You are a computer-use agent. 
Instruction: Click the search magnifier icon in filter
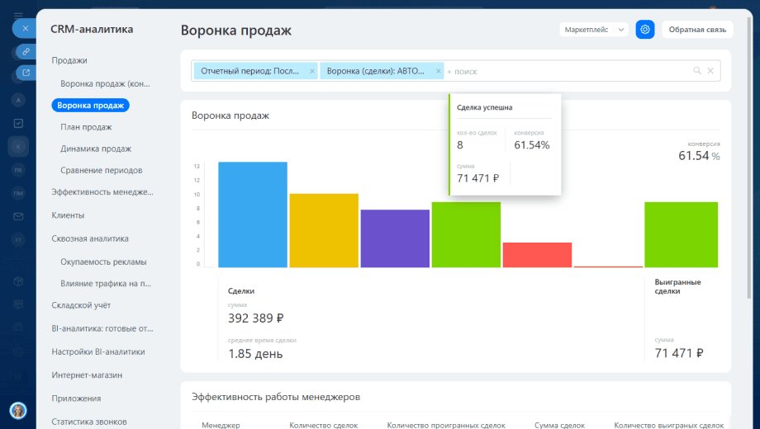click(697, 71)
